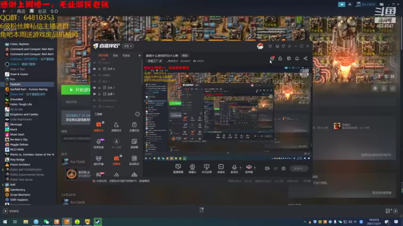Open Steam friends and chat button
403x226 pixels.
(392, 211)
